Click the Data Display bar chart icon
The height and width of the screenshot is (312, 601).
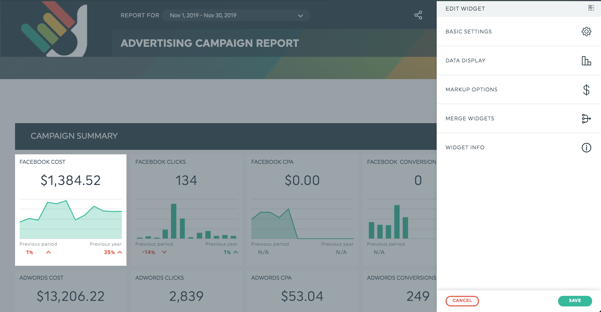point(586,60)
